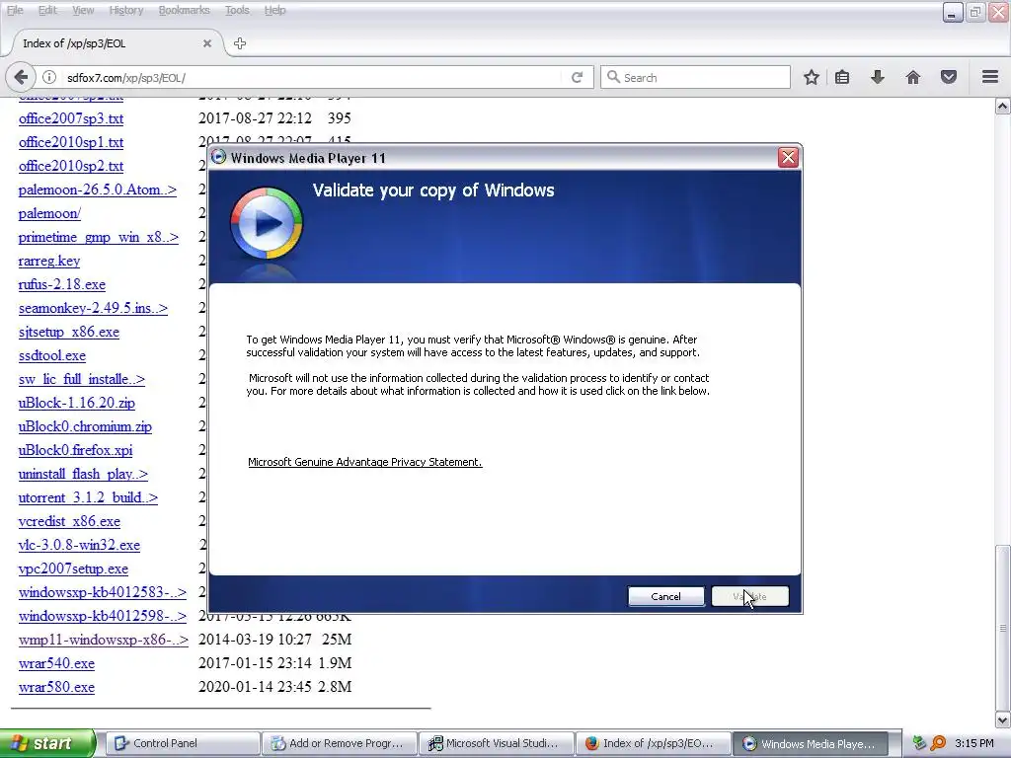Open utorrent_3.1.2_build link
Image resolution: width=1011 pixels, height=758 pixels.
click(x=88, y=497)
